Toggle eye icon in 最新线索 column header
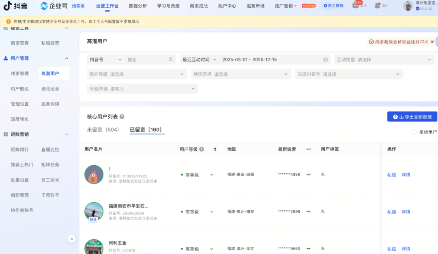Viewport: 438px width, 254px height. [x=308, y=149]
